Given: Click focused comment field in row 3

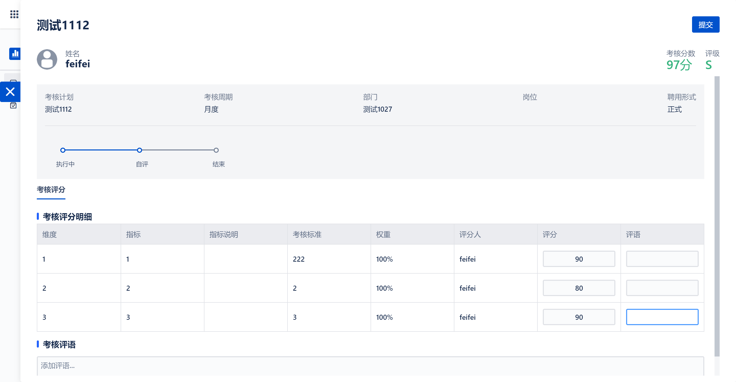Looking at the screenshot, I should tap(662, 317).
